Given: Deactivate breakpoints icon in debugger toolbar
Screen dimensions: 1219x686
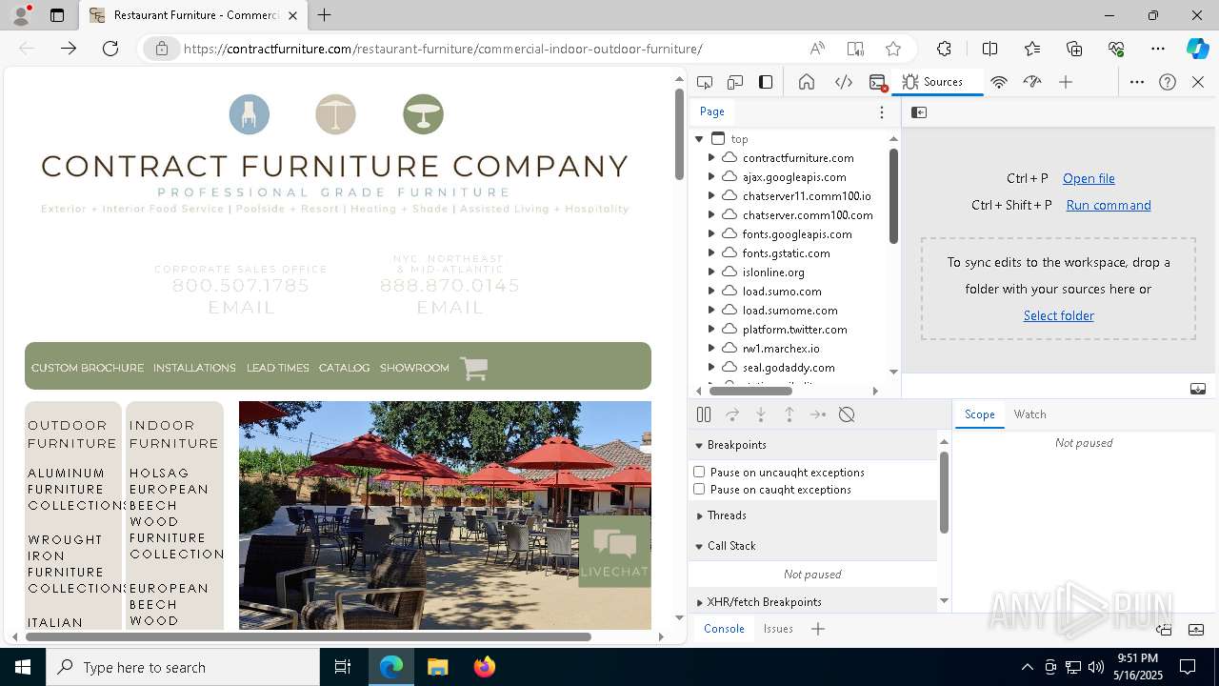Looking at the screenshot, I should point(847,414).
